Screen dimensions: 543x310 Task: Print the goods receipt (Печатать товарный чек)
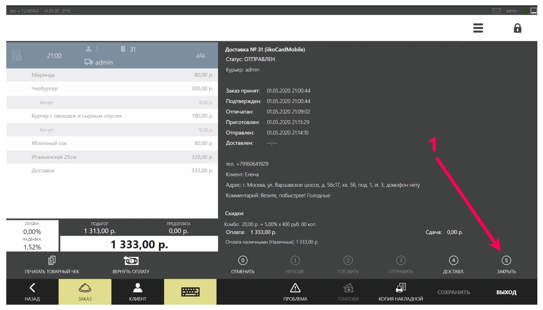tap(52, 265)
